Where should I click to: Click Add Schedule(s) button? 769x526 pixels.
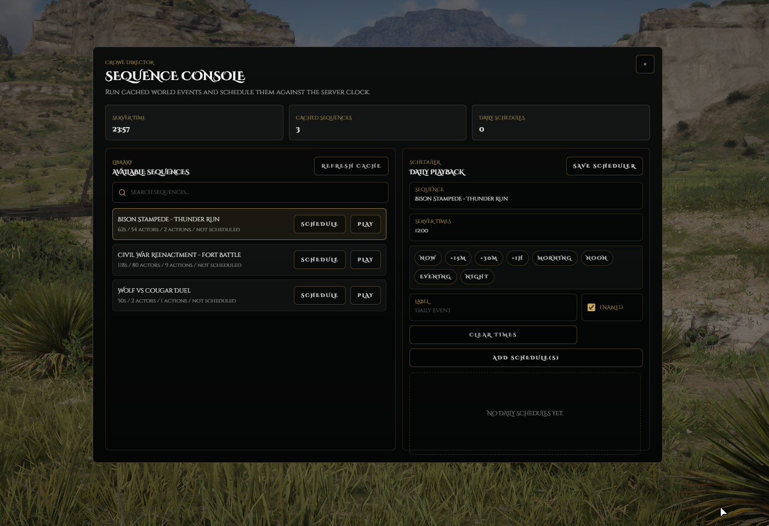pos(526,358)
